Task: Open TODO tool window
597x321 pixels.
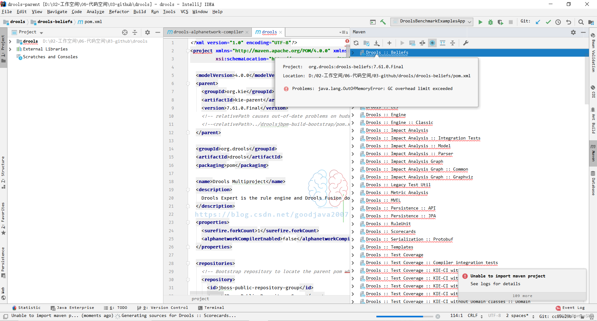Action: [115, 308]
